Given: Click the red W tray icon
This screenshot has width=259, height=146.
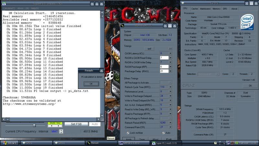Looking at the screenshot, I should [x=232, y=143].
